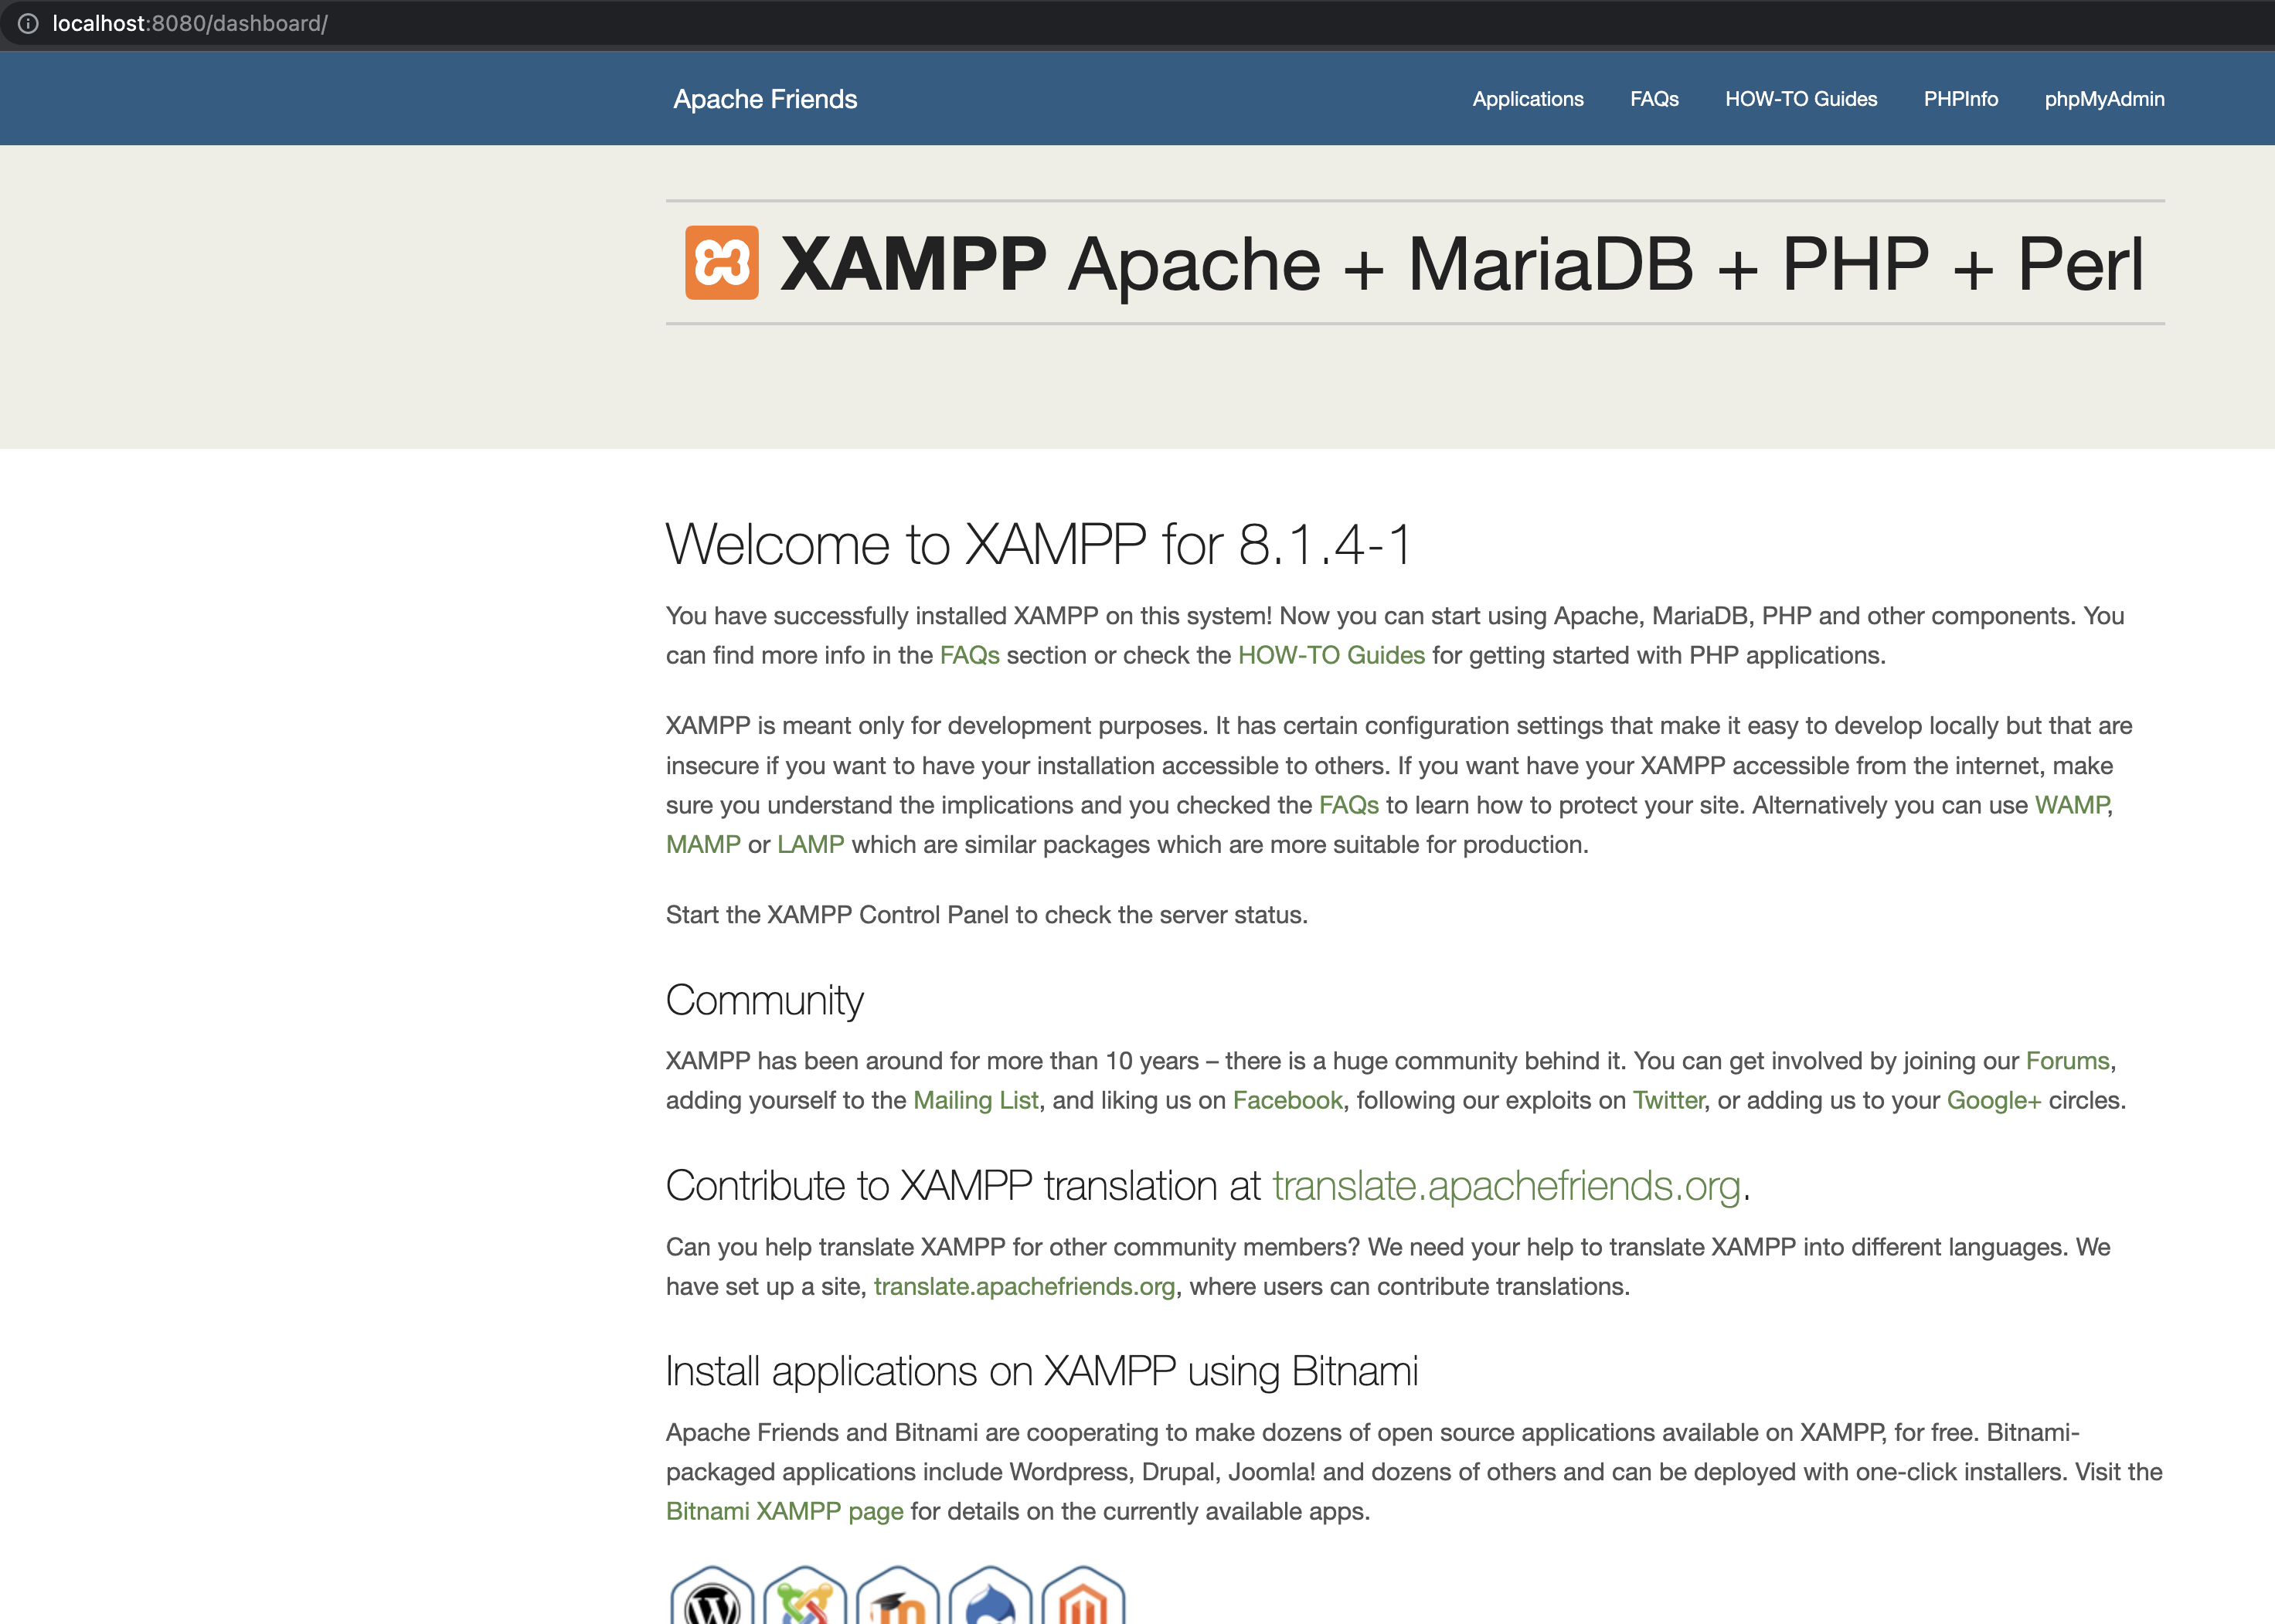The width and height of the screenshot is (2275, 1624).
Task: Click the localhost:8080 URL address field
Action: coord(190,23)
